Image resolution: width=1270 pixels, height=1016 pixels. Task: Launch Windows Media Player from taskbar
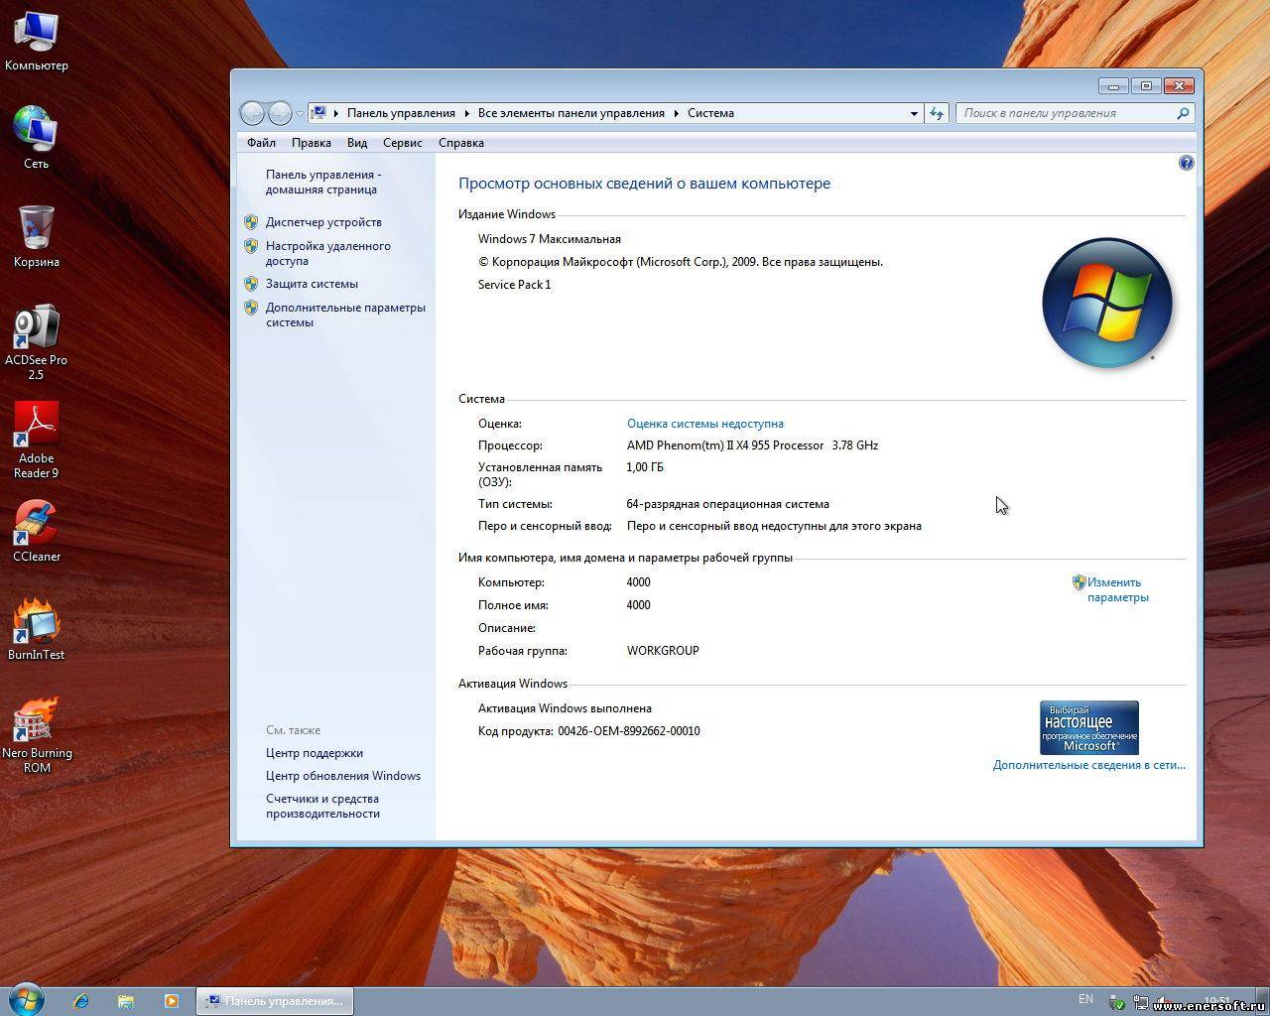pos(171,1001)
